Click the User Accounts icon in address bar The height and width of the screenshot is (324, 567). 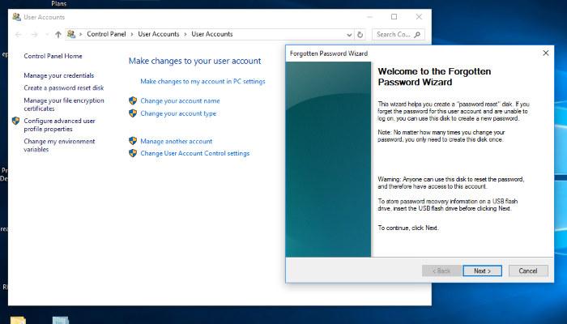point(72,34)
